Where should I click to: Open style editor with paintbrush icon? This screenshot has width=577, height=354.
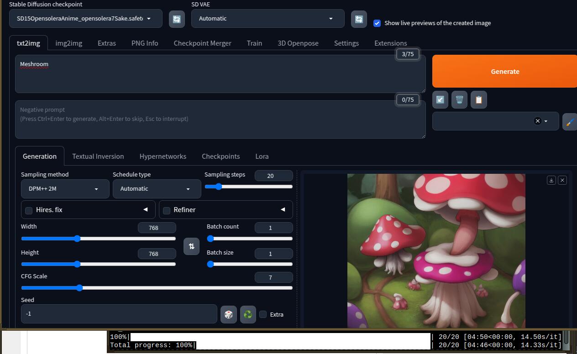570,122
